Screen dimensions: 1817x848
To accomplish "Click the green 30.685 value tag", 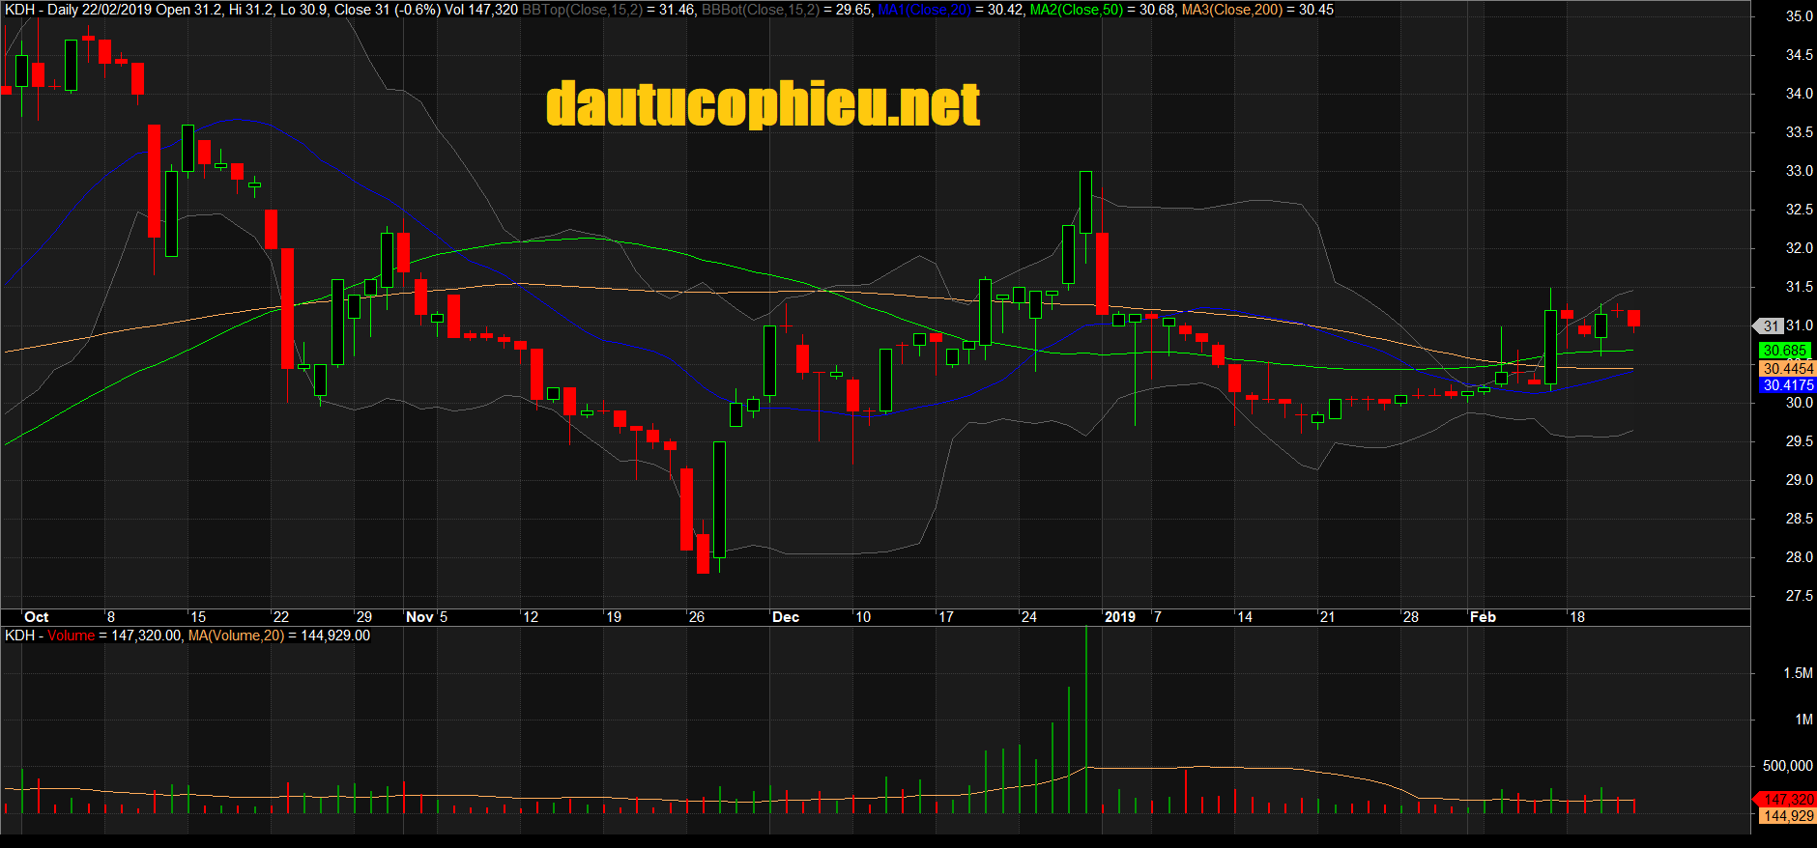I will (x=1784, y=351).
